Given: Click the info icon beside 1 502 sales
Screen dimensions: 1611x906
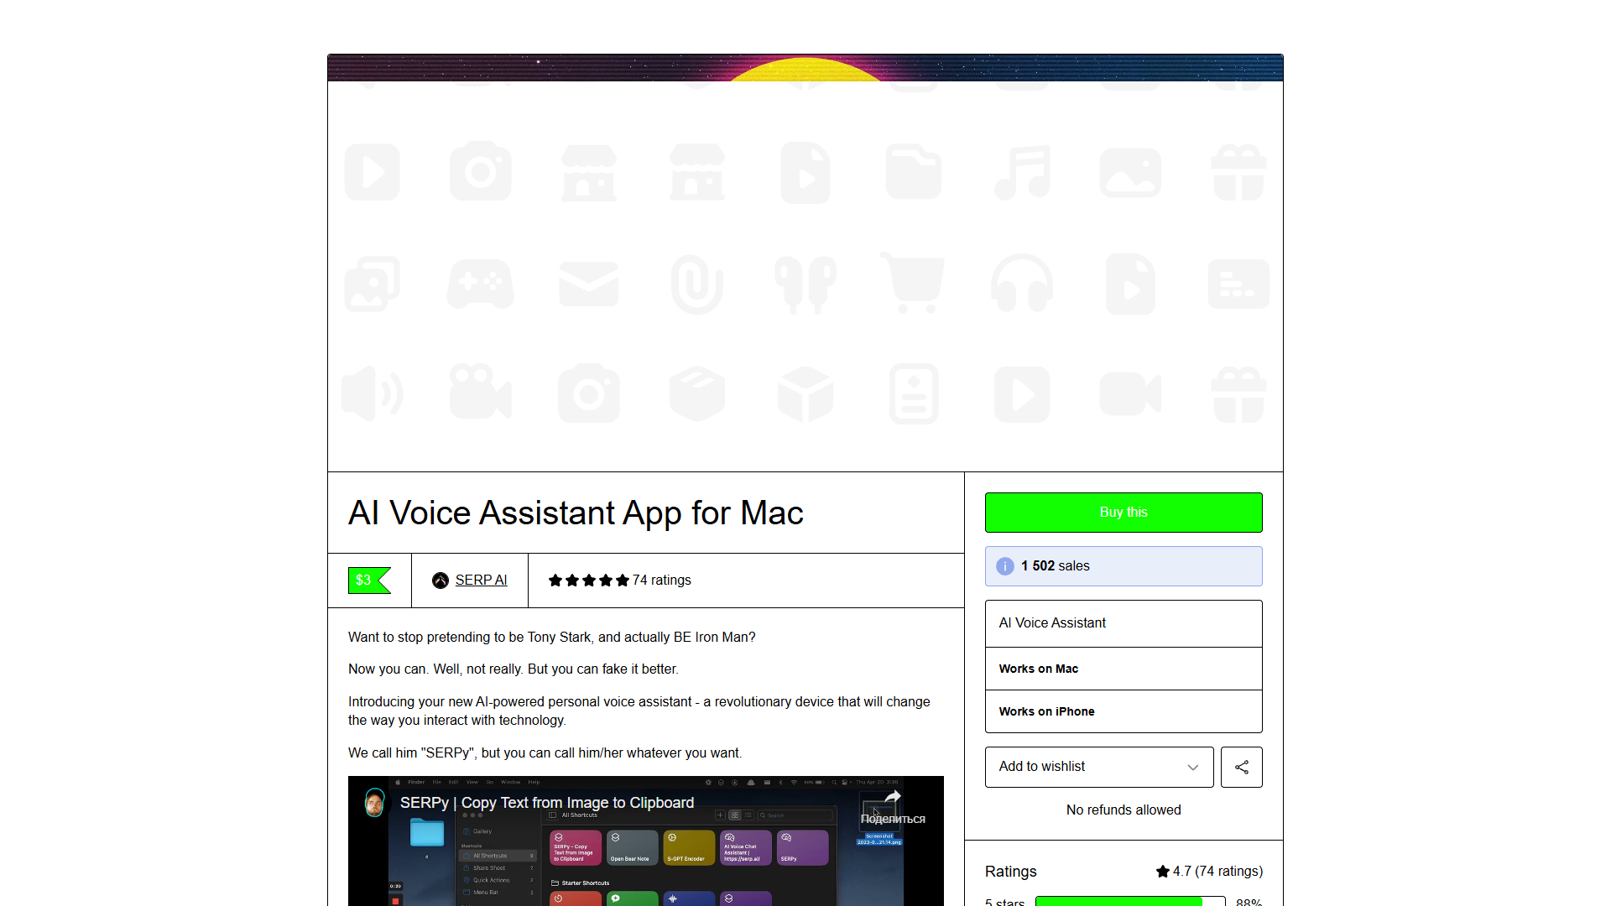Looking at the screenshot, I should tap(1004, 566).
